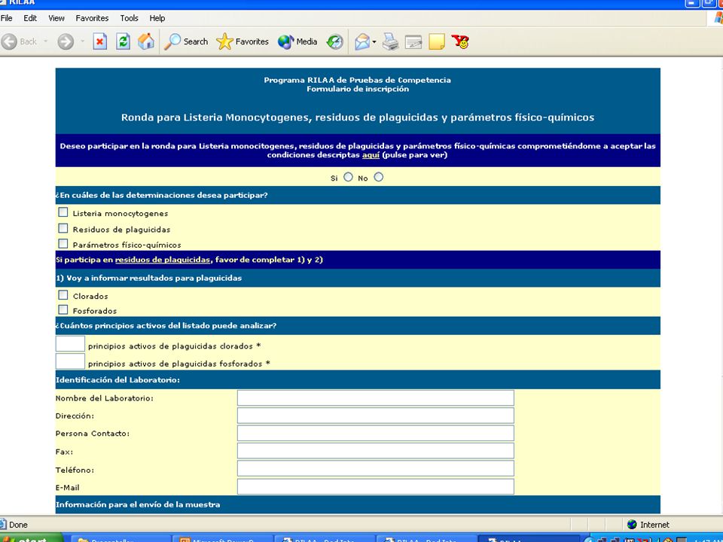Click the Stop loading icon
Viewport: 723px width, 542px height.
[x=99, y=42]
